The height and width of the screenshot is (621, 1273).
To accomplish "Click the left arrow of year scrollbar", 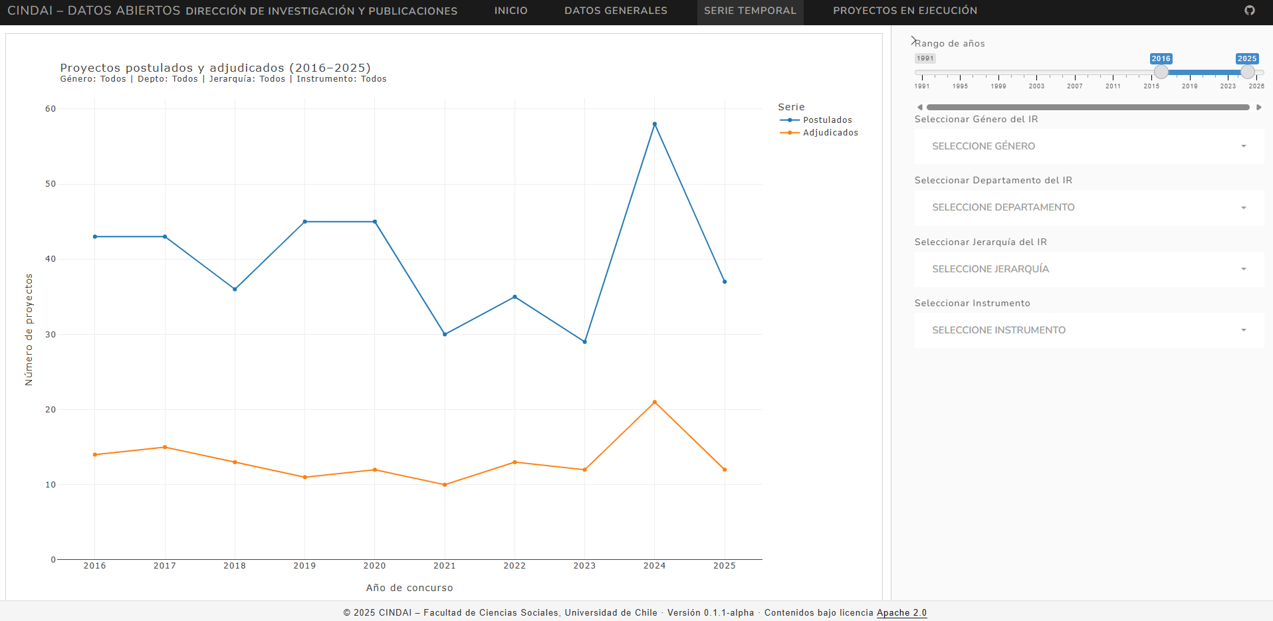I will coord(919,107).
